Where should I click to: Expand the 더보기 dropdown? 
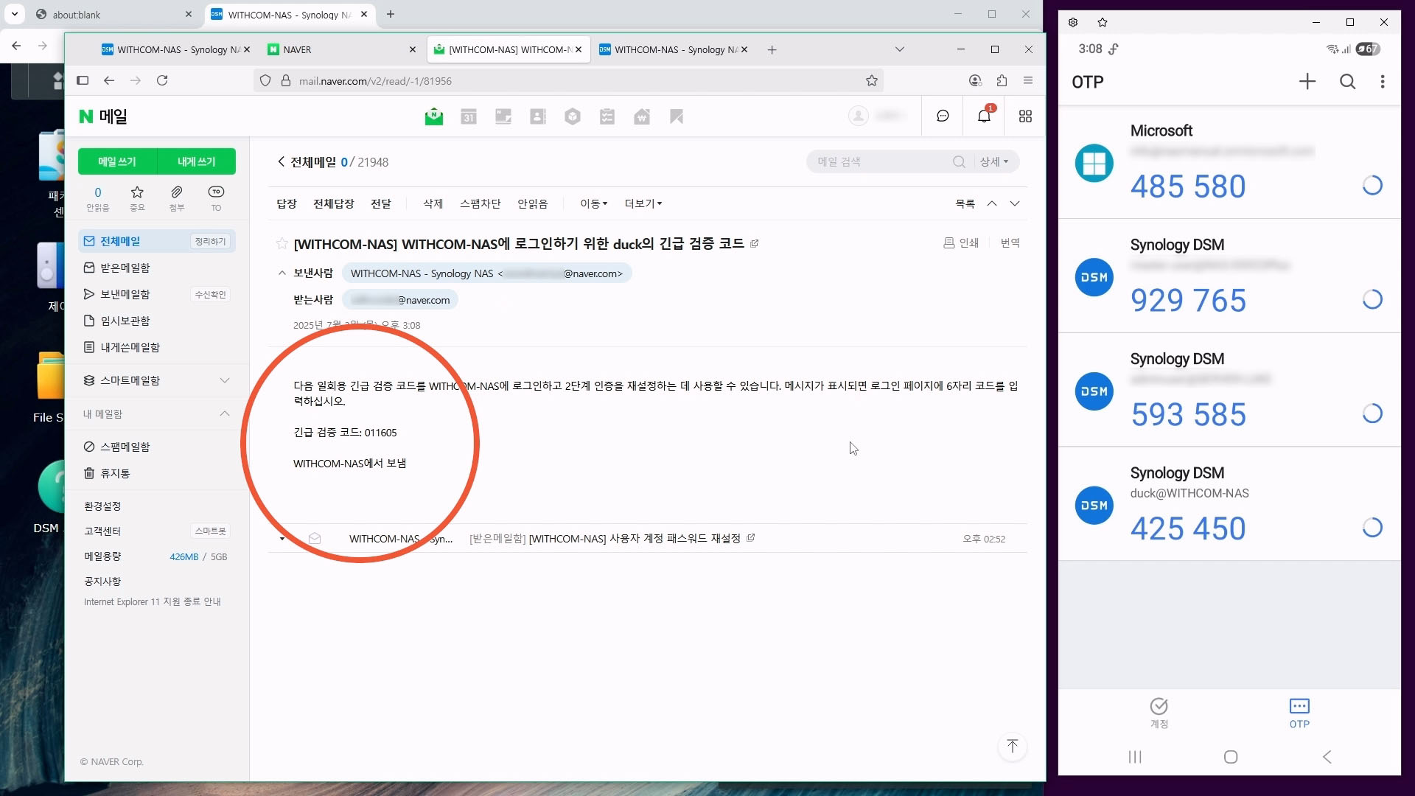click(643, 204)
